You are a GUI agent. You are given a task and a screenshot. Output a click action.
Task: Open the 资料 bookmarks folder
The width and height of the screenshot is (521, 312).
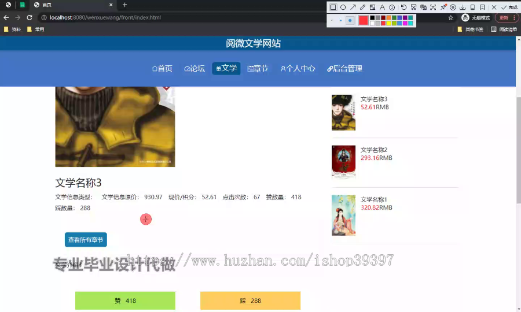click(12, 29)
